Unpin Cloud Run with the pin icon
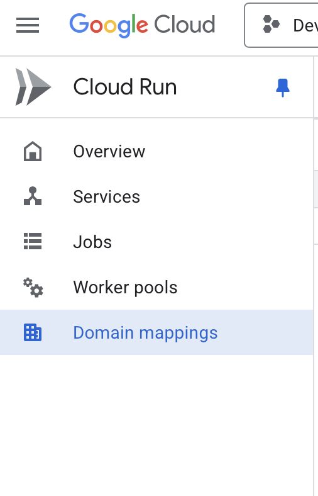318x496 pixels. (283, 87)
